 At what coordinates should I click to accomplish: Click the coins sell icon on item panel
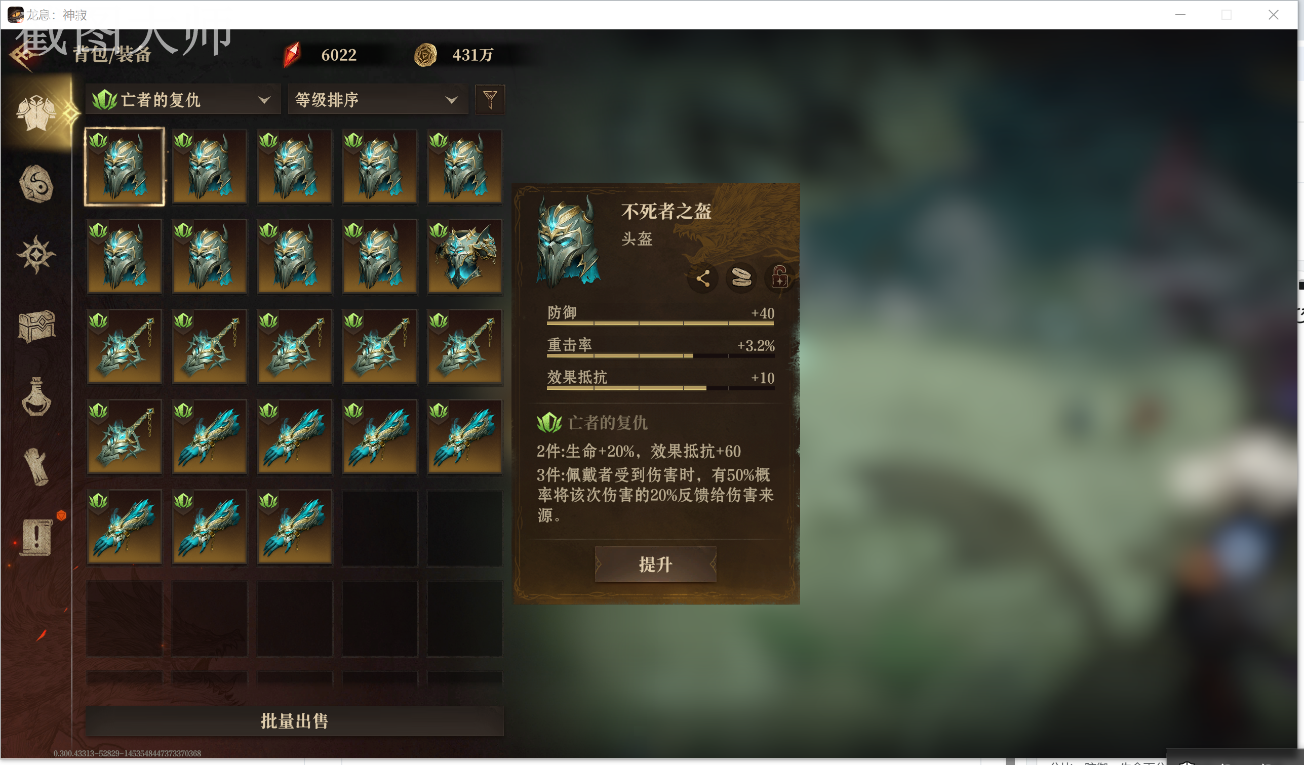[x=741, y=278]
